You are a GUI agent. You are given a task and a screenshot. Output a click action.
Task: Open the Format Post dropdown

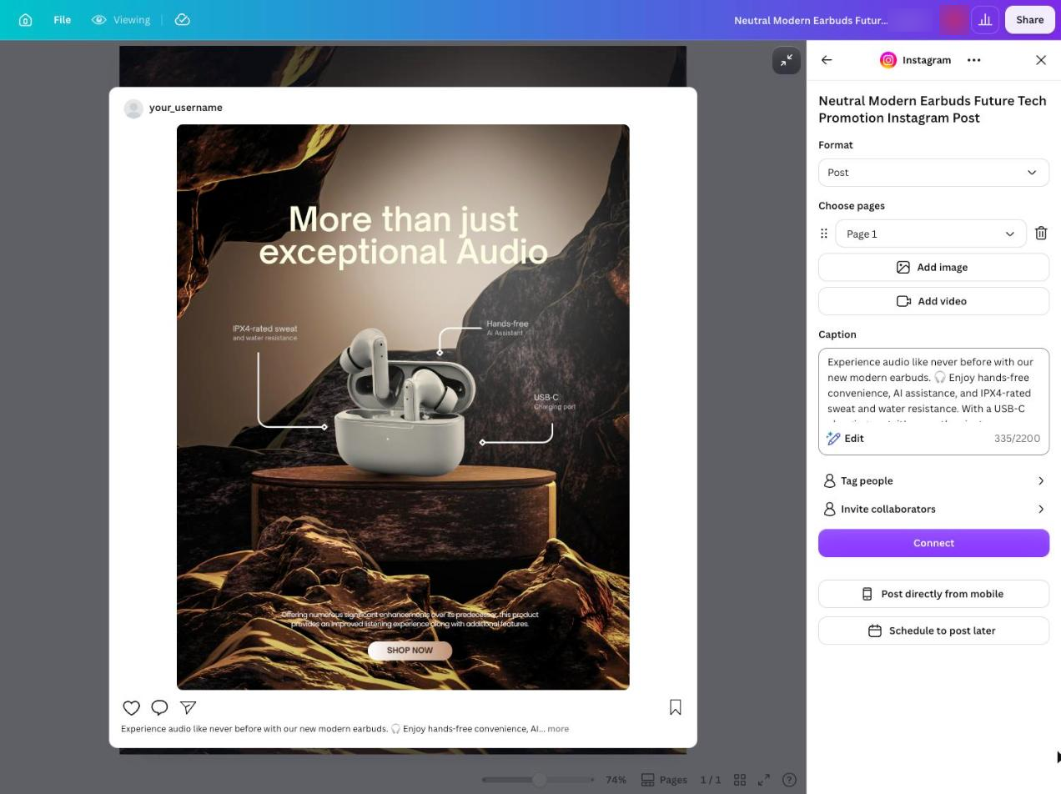tap(933, 173)
